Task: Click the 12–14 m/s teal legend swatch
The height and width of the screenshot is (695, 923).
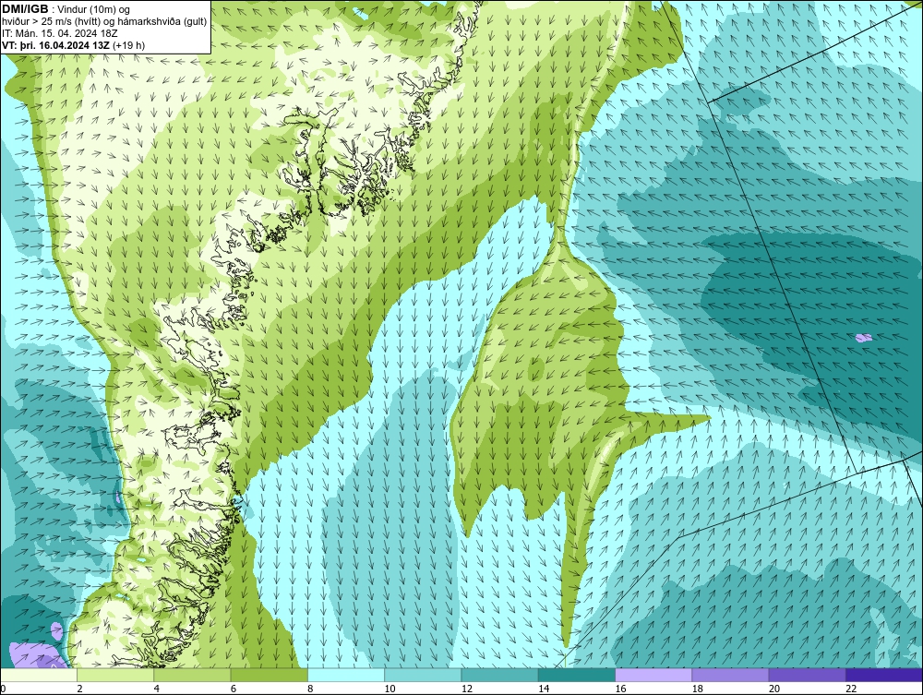Action: click(x=499, y=675)
